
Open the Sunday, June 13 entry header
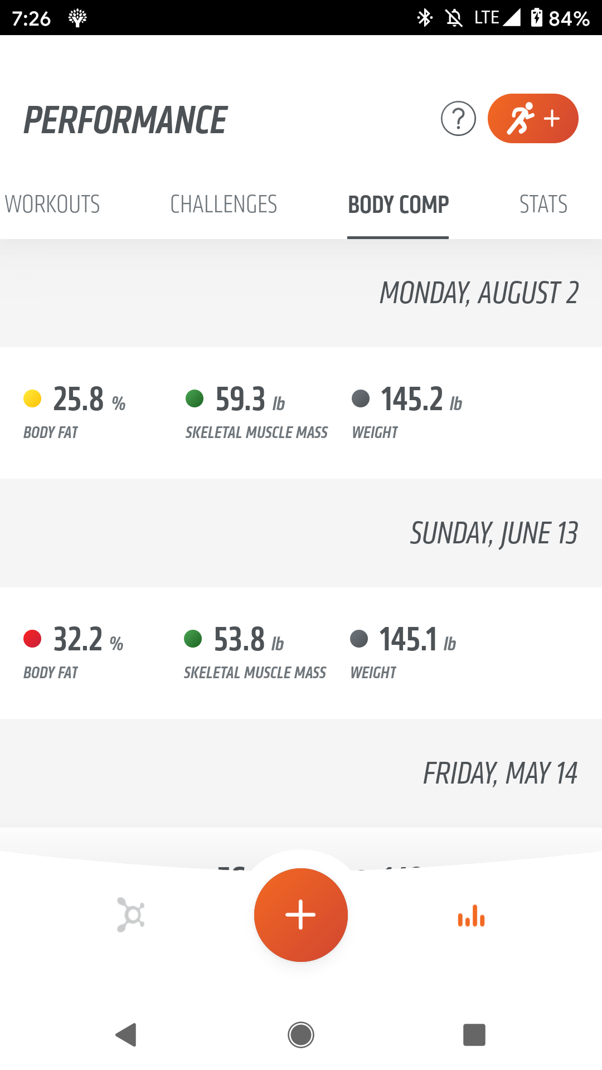[x=494, y=533]
